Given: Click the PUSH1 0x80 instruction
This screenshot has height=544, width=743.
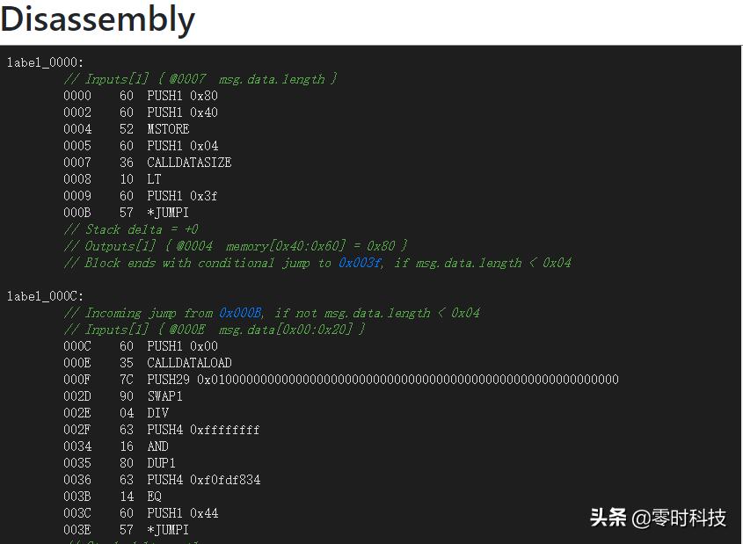Looking at the screenshot, I should pyautogui.click(x=182, y=96).
